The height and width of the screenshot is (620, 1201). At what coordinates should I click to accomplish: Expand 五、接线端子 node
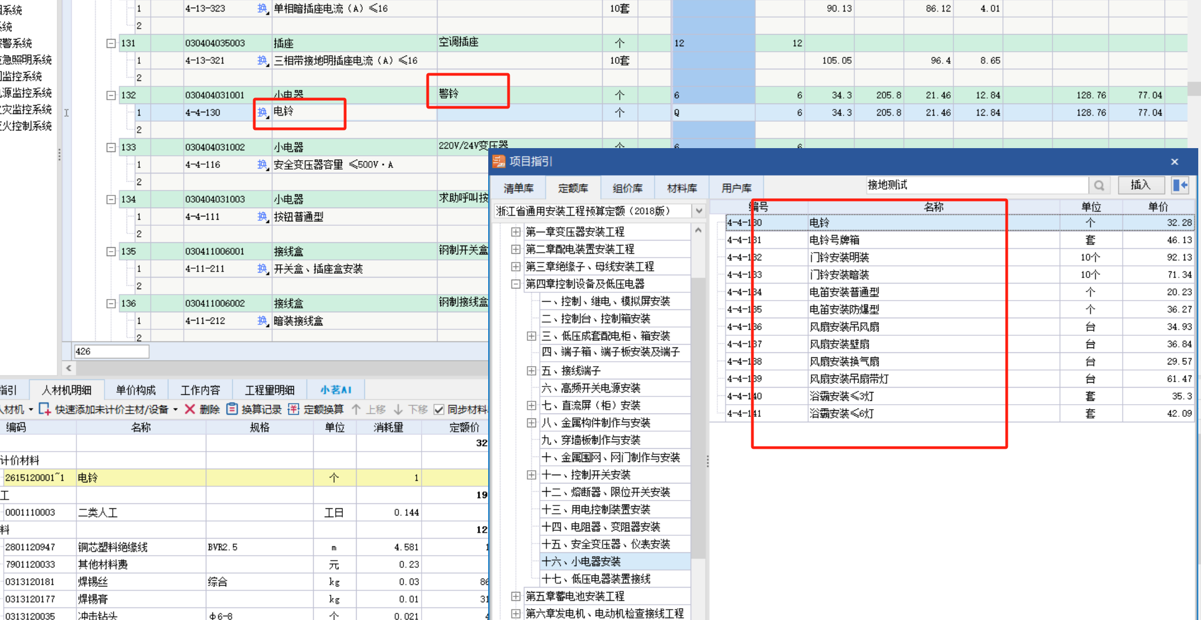pyautogui.click(x=531, y=371)
